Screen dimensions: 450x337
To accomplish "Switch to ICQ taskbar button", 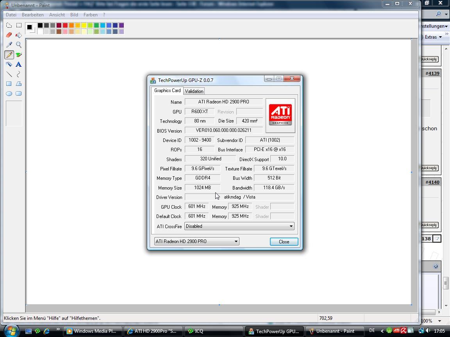I will (214, 331).
